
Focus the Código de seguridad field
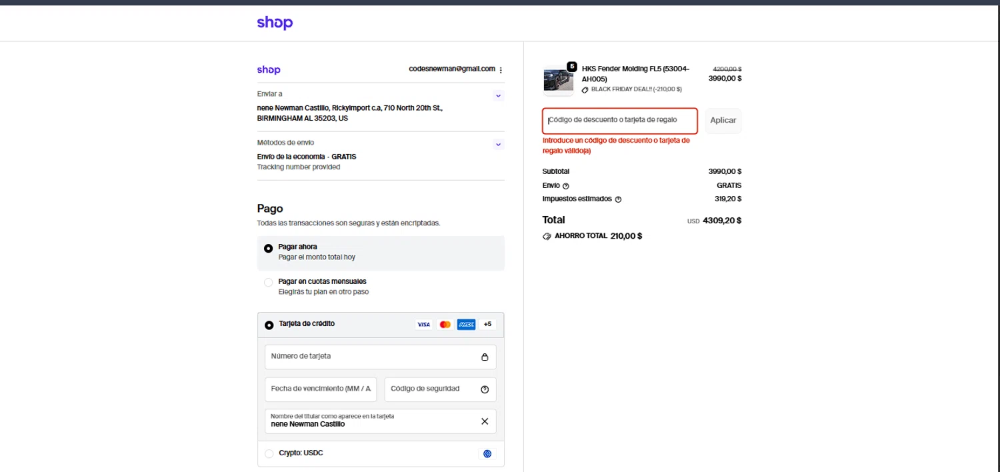click(x=440, y=389)
